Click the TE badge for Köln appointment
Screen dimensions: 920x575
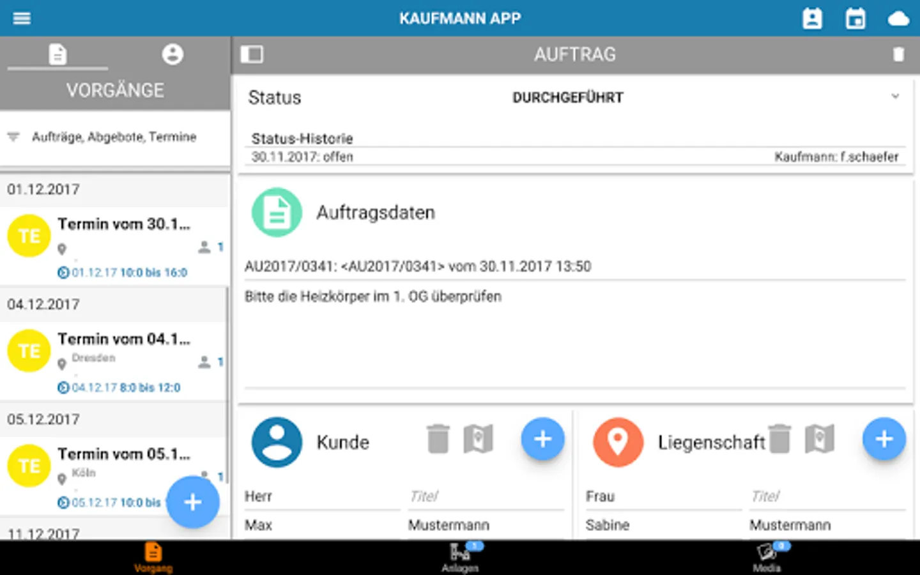tap(29, 466)
